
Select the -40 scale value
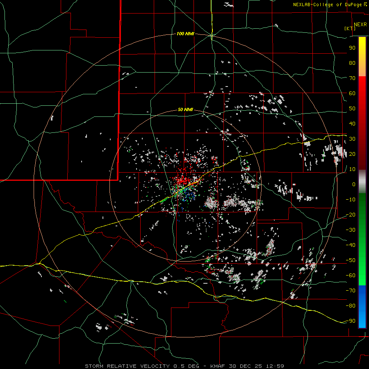click(x=351, y=245)
